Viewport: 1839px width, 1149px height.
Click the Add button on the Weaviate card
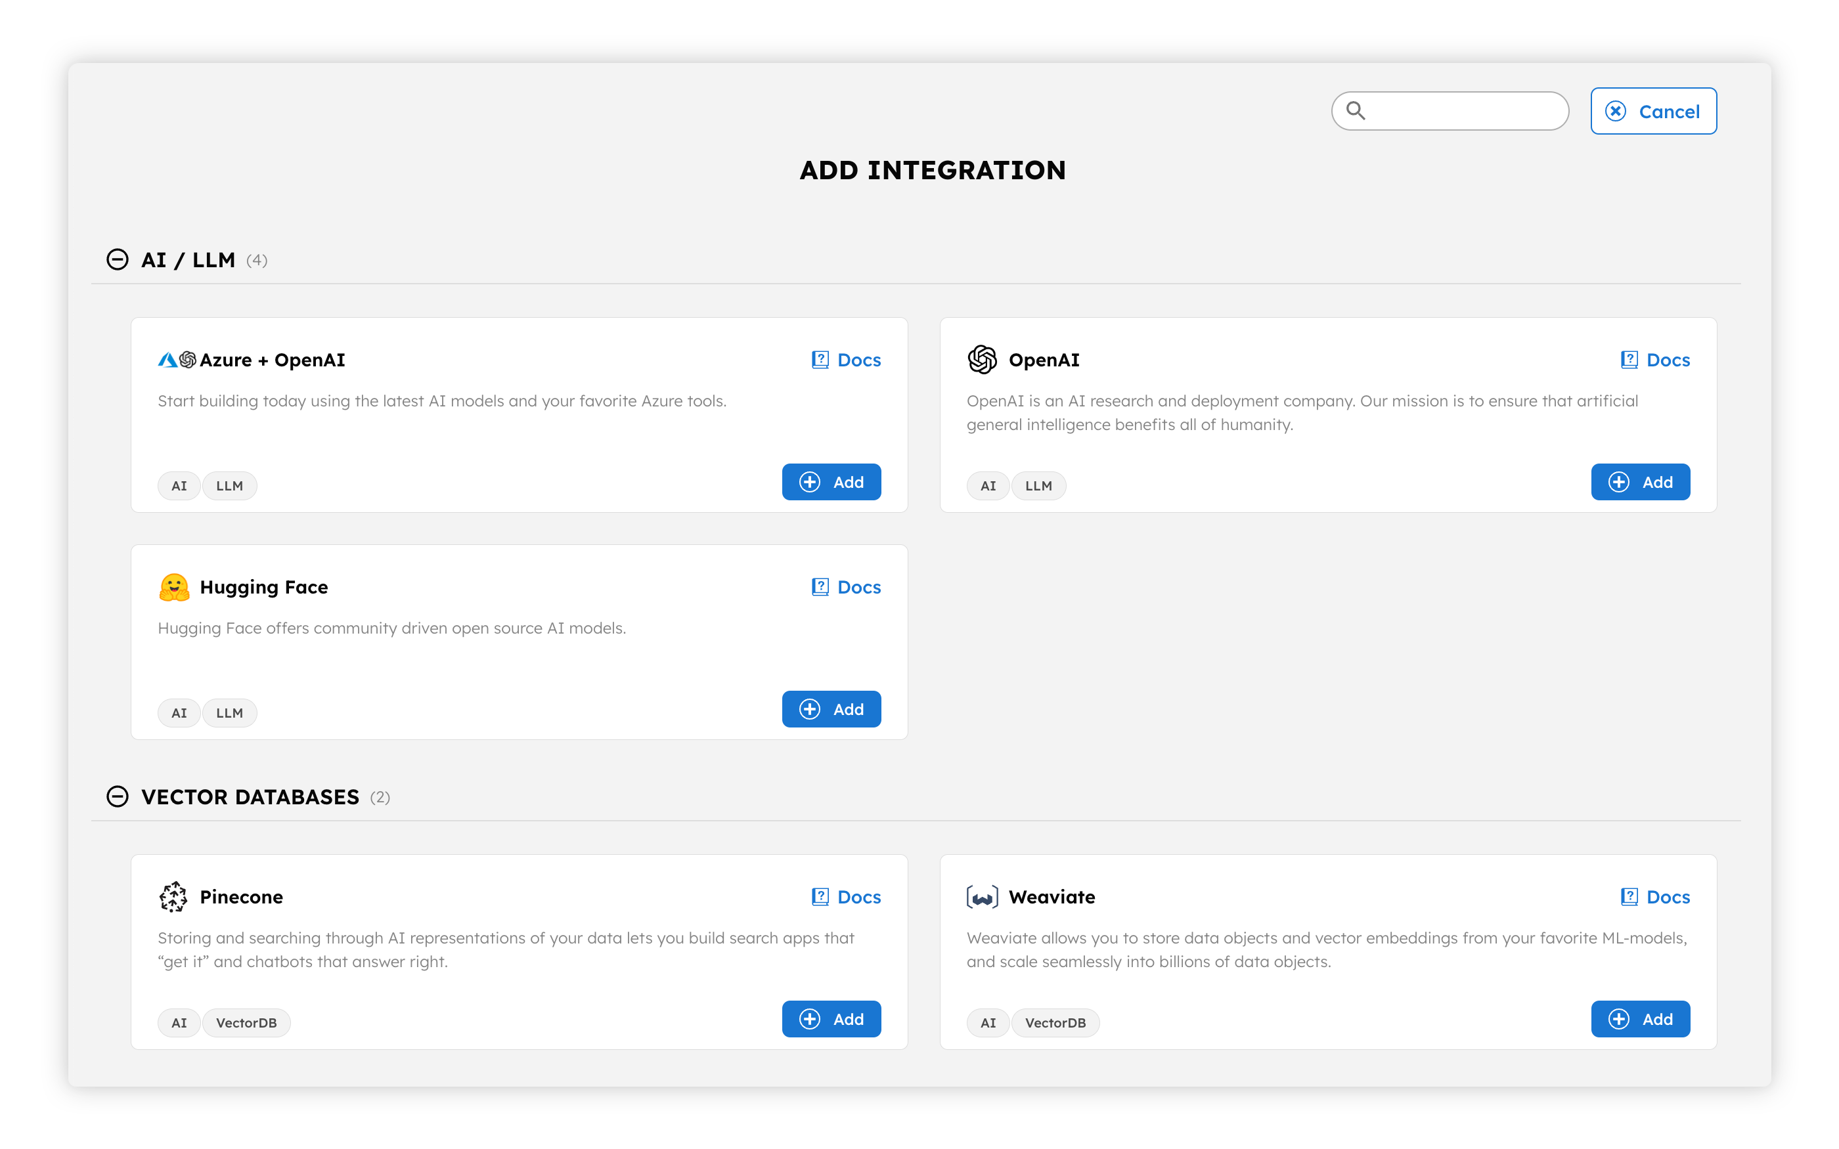click(1640, 1019)
